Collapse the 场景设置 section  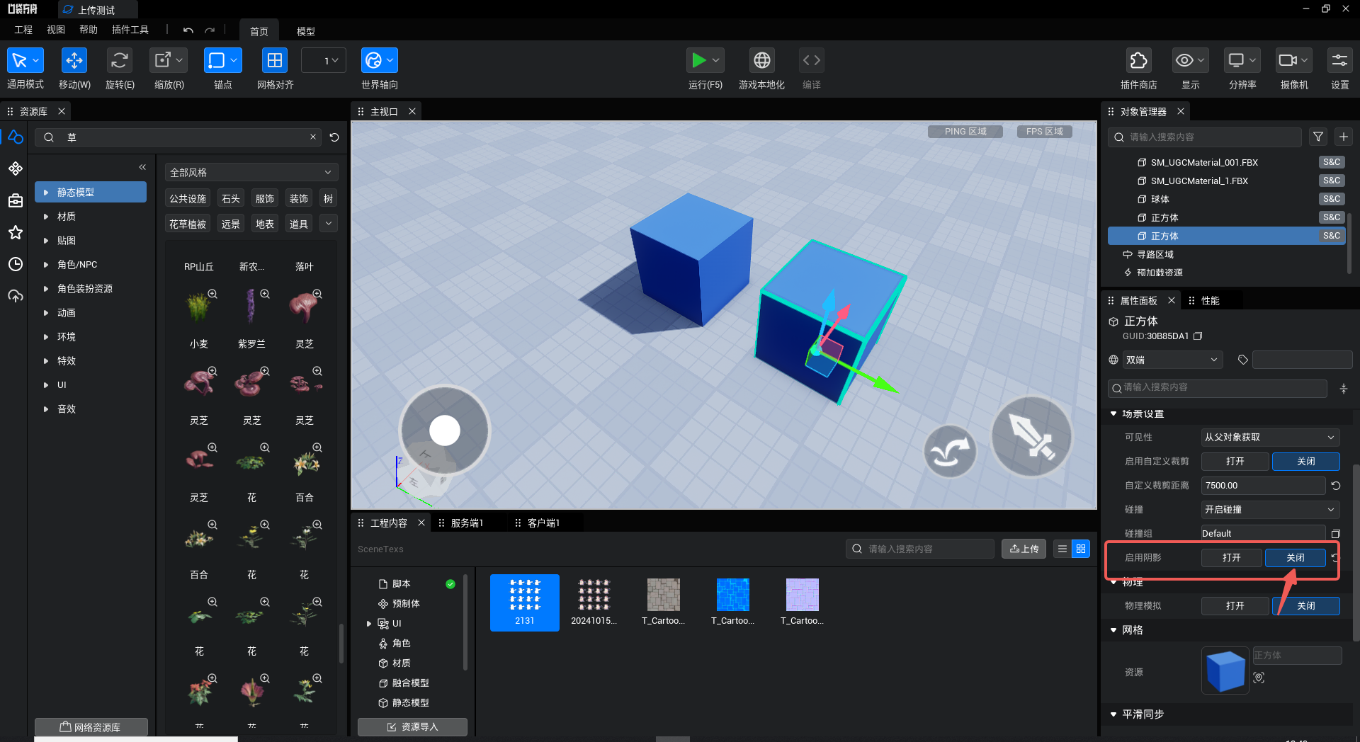coord(1113,413)
